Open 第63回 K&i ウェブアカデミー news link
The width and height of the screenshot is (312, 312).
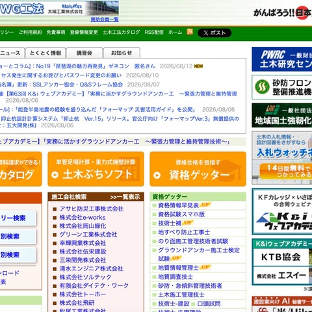pos(118,94)
